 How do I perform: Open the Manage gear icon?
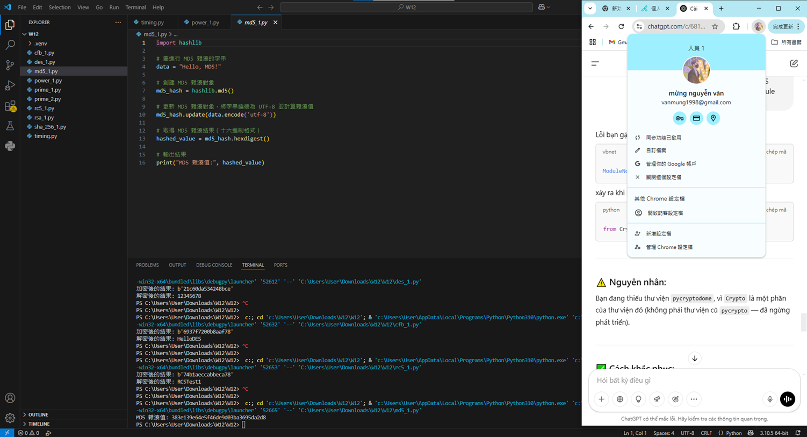coord(10,418)
